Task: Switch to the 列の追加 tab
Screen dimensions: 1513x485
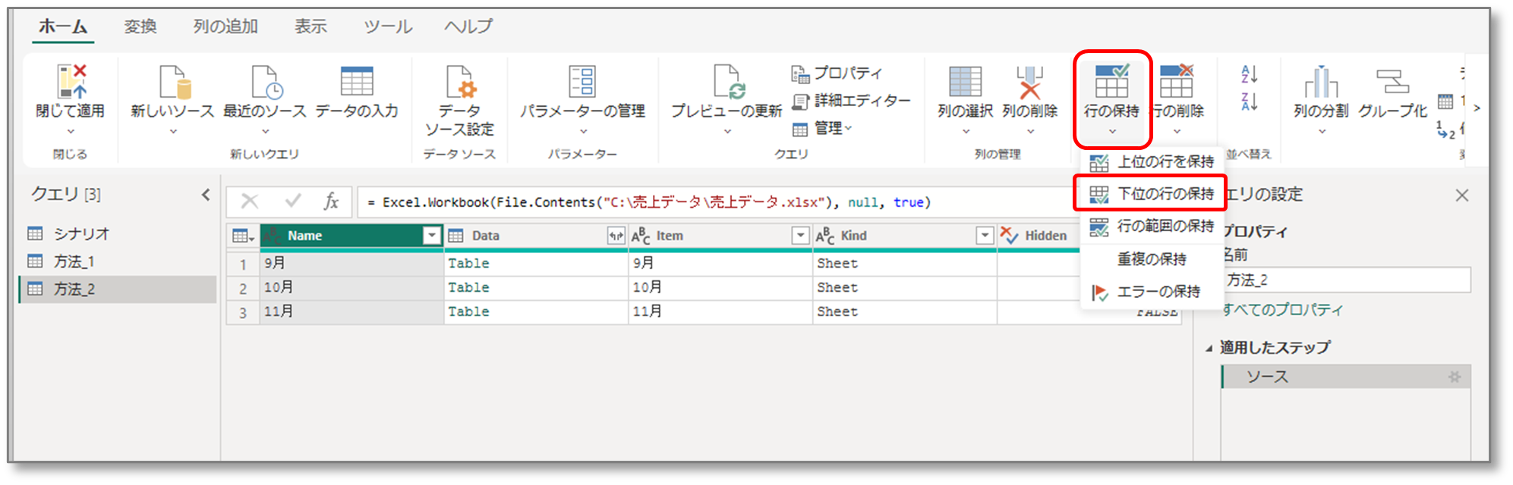Action: 225,27
